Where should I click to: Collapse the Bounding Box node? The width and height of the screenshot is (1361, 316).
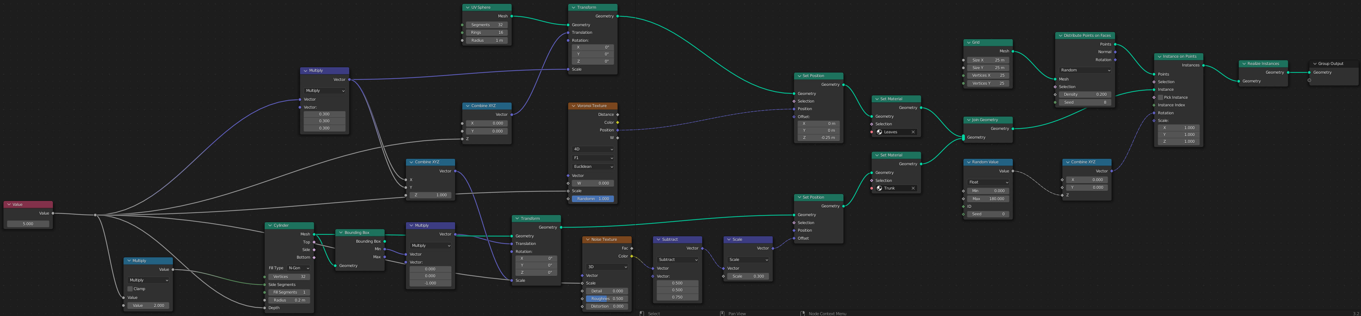[x=341, y=232]
